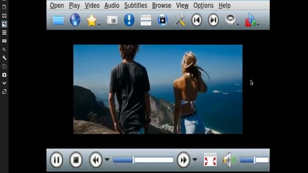
Task: Open the View menu
Action: 182,5
